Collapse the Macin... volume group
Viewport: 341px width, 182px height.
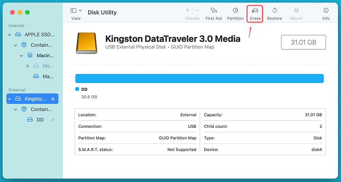point(21,55)
